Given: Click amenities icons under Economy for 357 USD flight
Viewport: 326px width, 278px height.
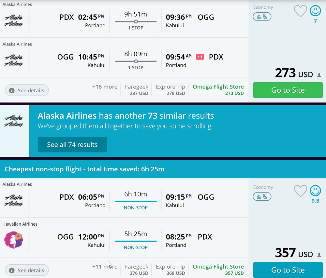Looking at the screenshot, I should point(262,196).
